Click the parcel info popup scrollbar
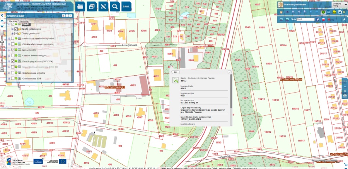The height and width of the screenshot is (169, 348). click(x=231, y=91)
